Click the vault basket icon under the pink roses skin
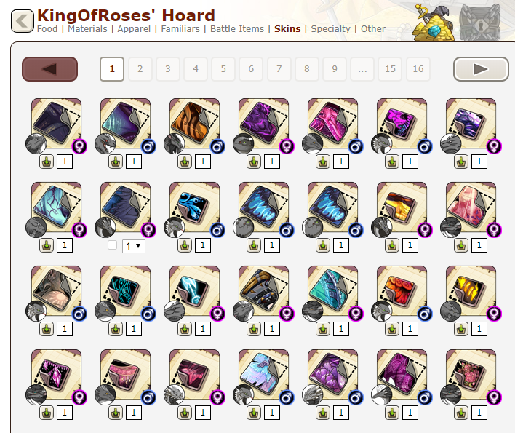The width and height of the screenshot is (515, 433). coord(461,413)
